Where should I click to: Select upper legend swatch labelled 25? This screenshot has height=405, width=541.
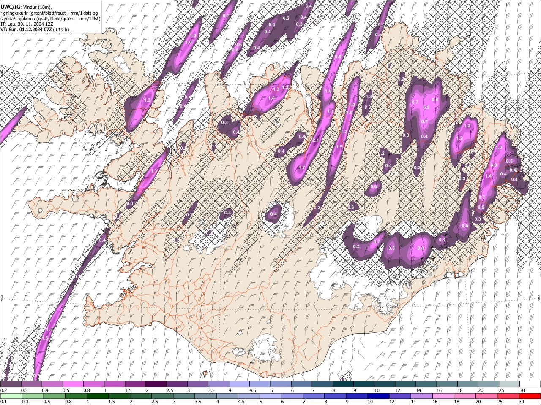(x=509, y=384)
